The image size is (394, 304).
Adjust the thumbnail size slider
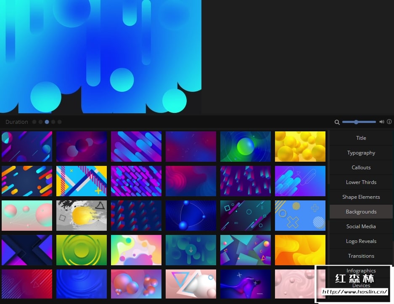pyautogui.click(x=359, y=122)
